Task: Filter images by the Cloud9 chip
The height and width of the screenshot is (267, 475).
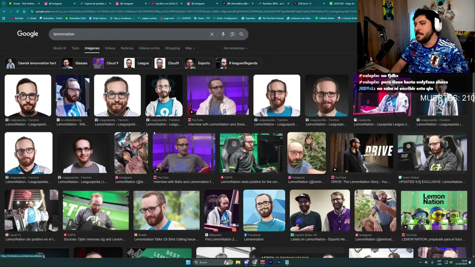Action: (168, 63)
